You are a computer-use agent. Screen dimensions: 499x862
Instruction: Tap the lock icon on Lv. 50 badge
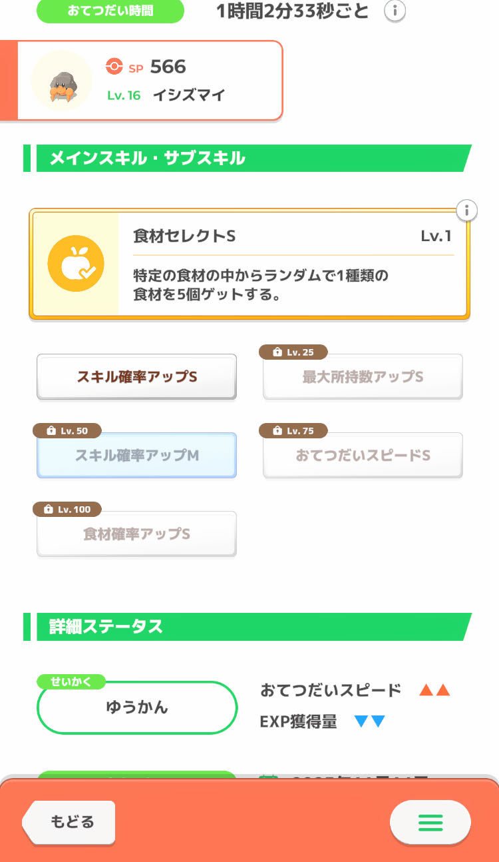click(x=50, y=431)
